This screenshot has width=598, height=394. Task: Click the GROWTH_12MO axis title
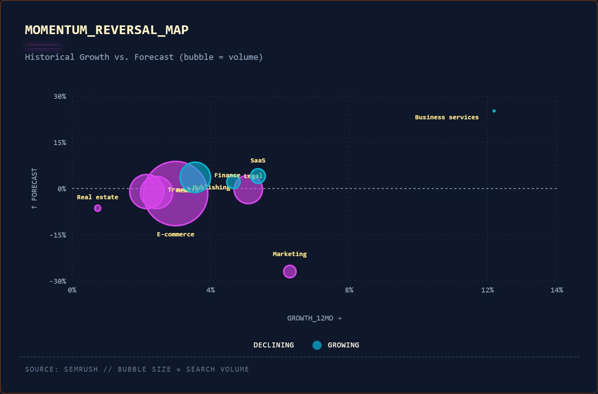coord(314,318)
